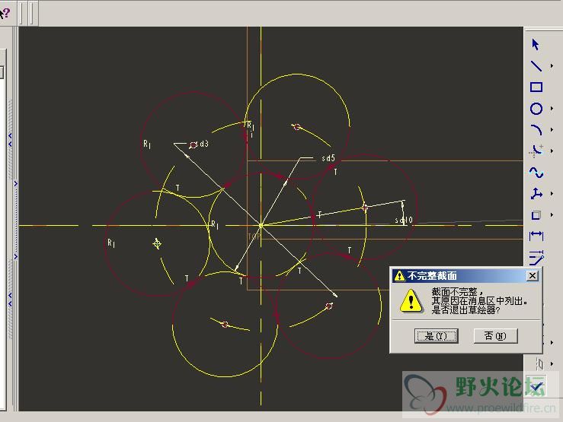
Task: Expand the Circle tool flyout arrow
Action: (552, 109)
